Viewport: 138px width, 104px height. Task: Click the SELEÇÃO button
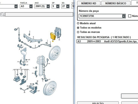click(x=98, y=103)
